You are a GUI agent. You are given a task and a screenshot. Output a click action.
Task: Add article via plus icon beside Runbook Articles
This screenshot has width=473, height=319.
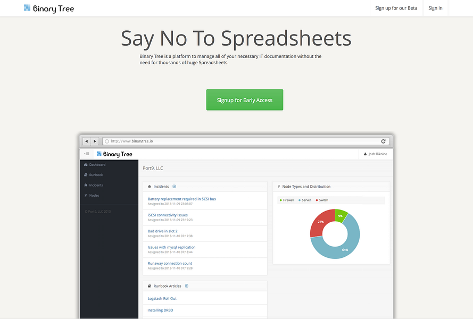tap(187, 286)
